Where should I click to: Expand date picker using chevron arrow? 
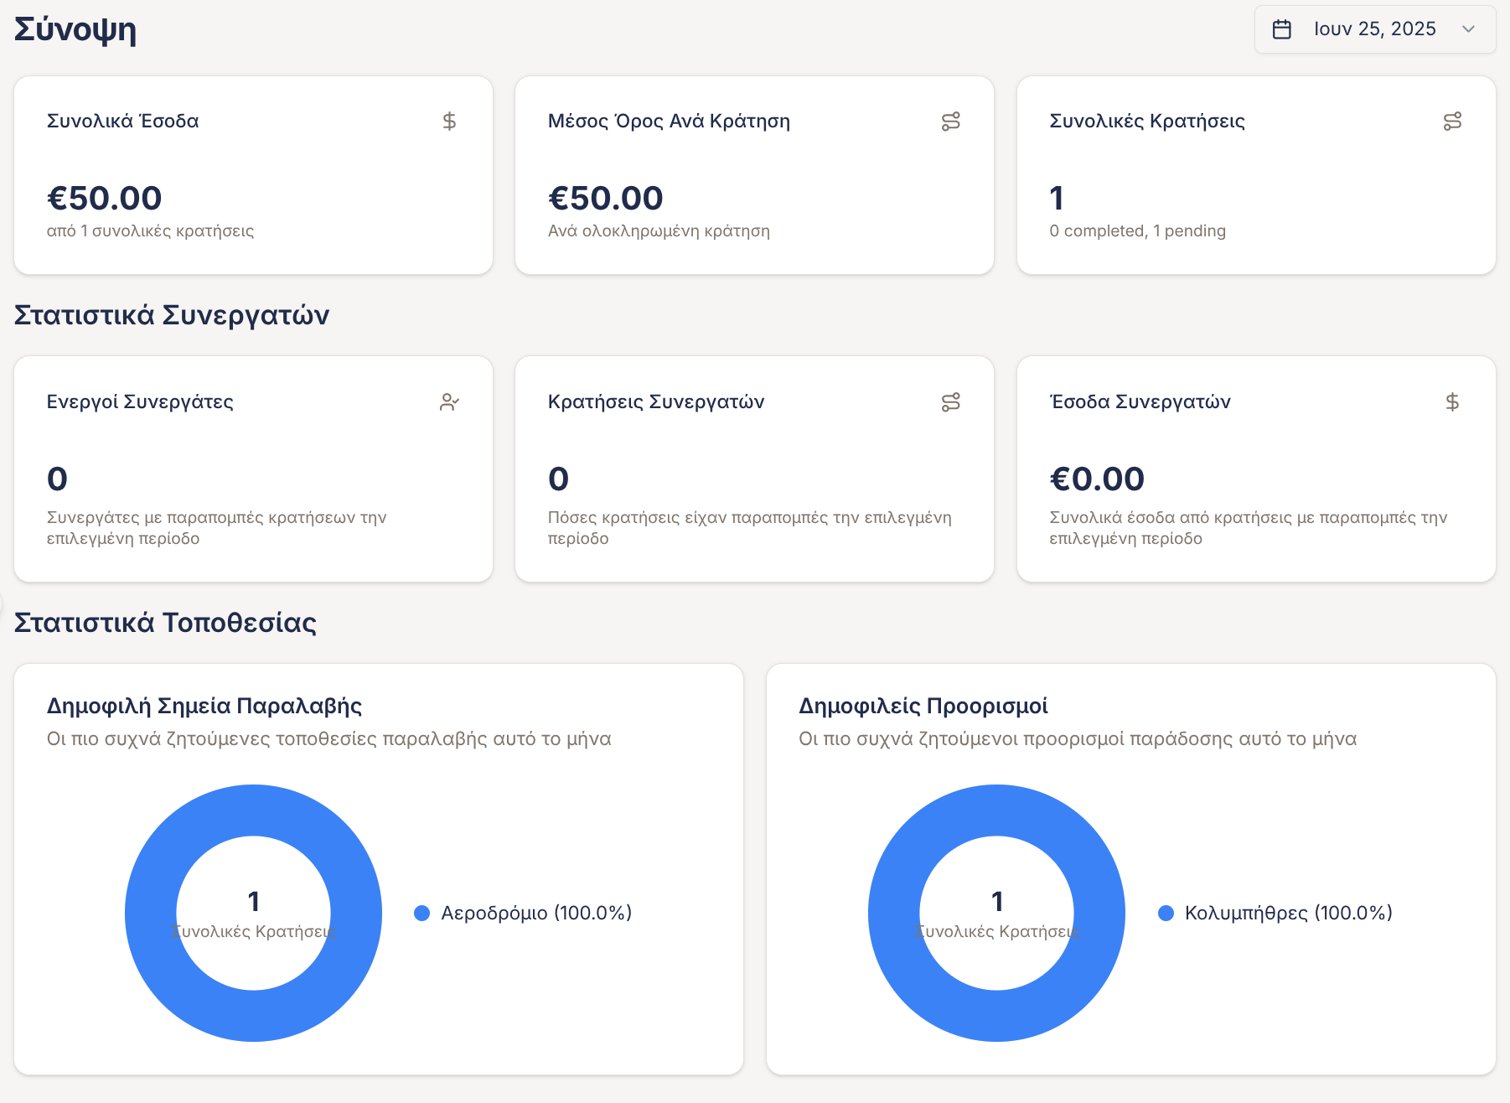1468,29
